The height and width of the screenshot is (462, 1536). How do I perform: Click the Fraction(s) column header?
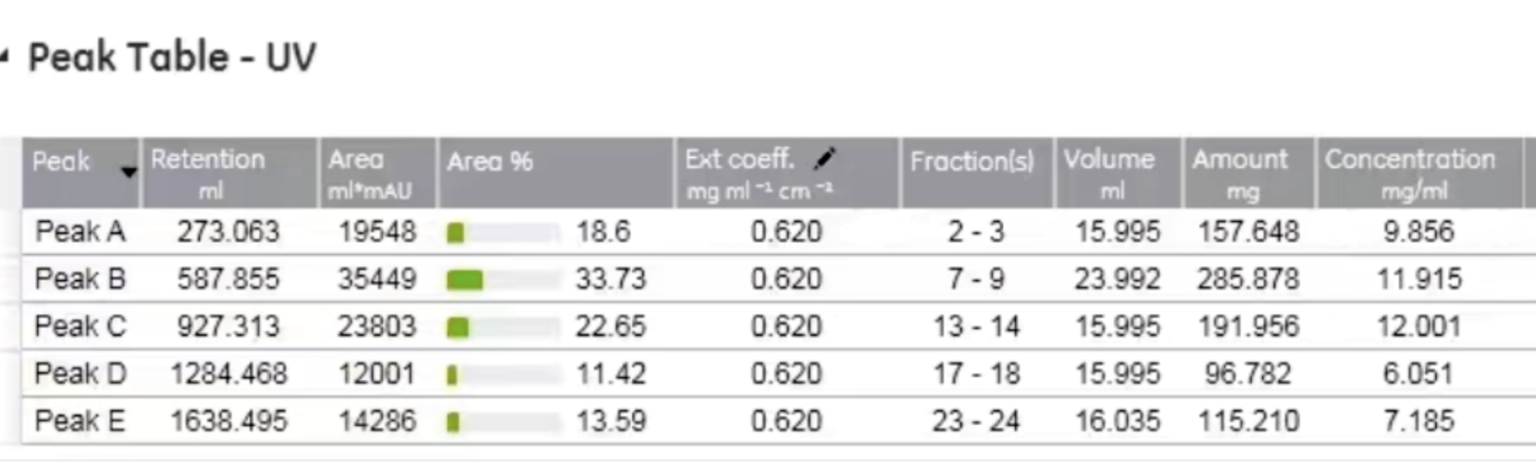pyautogui.click(x=976, y=173)
